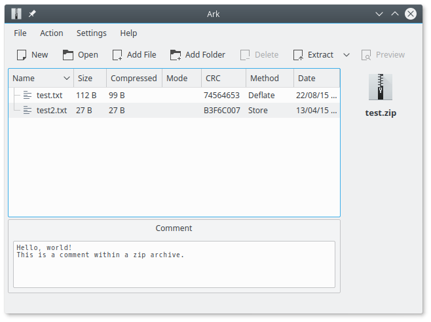The image size is (431, 322).
Task: Open the File menu
Action: pyautogui.click(x=20, y=33)
